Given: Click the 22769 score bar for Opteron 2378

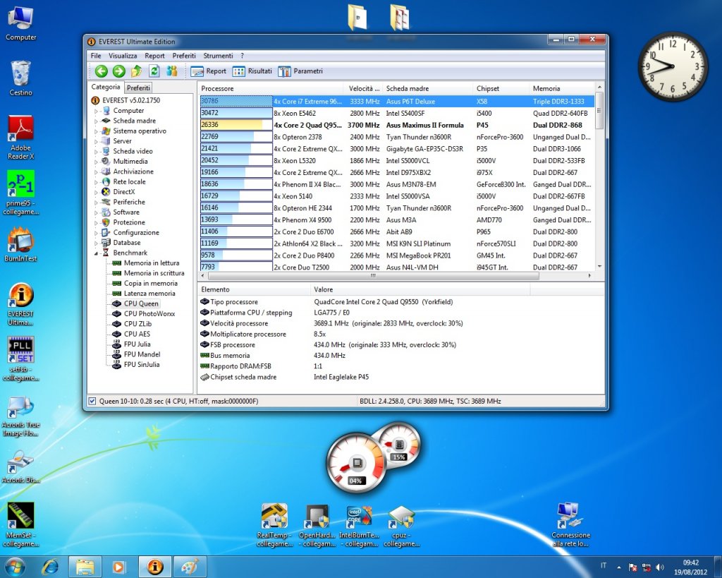Looking at the screenshot, I should point(236,137).
